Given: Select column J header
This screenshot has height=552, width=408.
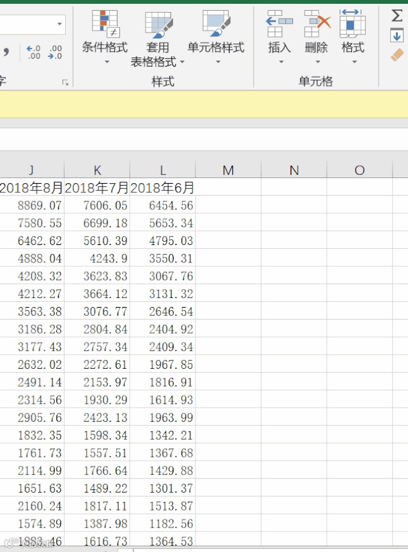Looking at the screenshot, I should click(x=32, y=170).
